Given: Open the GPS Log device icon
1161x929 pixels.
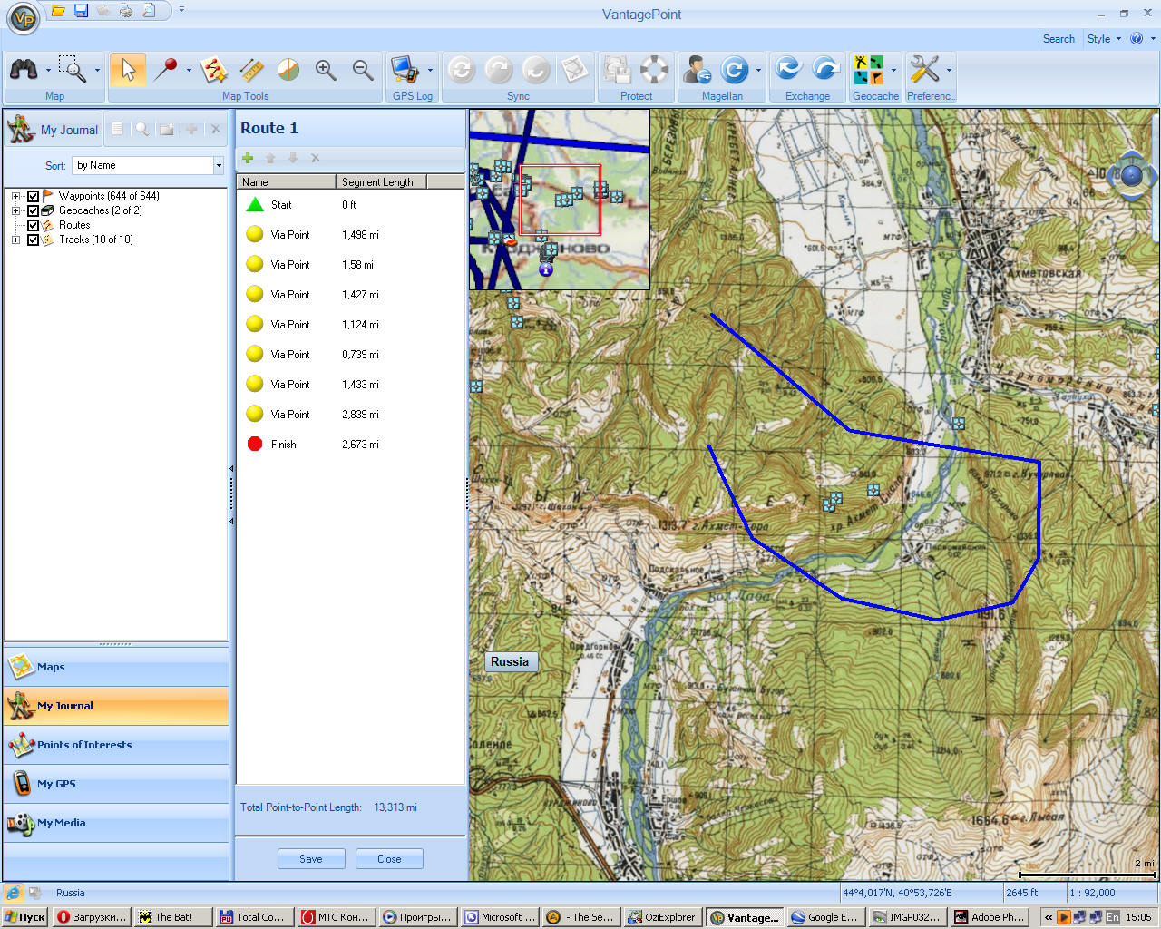Looking at the screenshot, I should tap(405, 69).
